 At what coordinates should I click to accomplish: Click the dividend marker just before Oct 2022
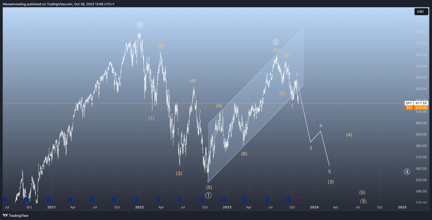point(202,200)
